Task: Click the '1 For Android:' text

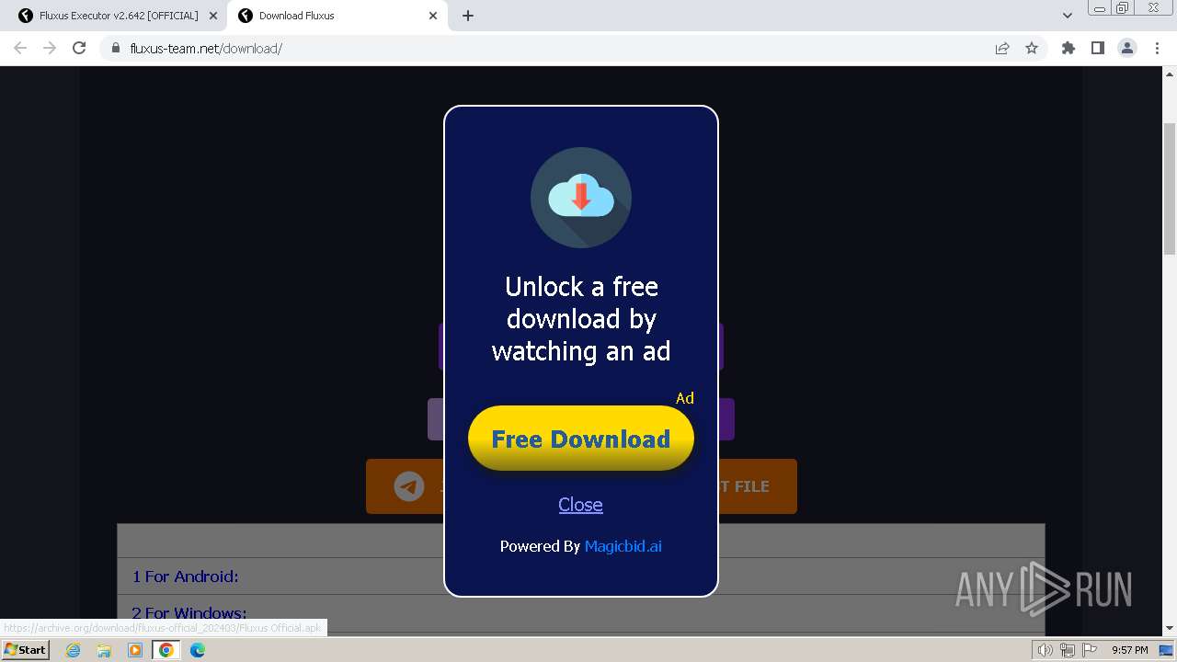Action: (185, 576)
